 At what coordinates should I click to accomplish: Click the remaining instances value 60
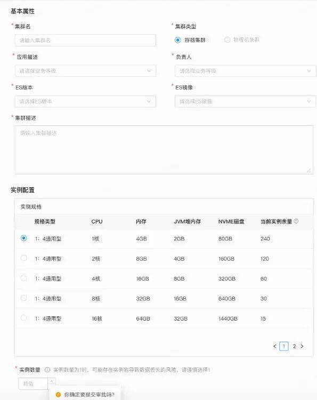264,278
